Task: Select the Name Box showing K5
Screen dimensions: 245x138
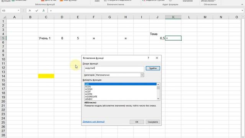Action: (x=9, y=11)
